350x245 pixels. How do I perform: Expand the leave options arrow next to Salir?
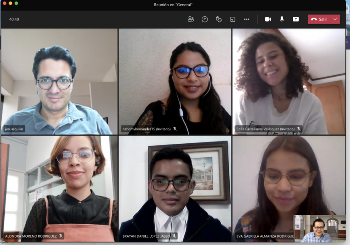[x=335, y=19]
